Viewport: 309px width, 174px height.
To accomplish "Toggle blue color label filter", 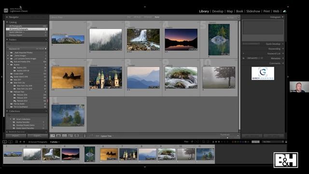I will tap(241, 142).
